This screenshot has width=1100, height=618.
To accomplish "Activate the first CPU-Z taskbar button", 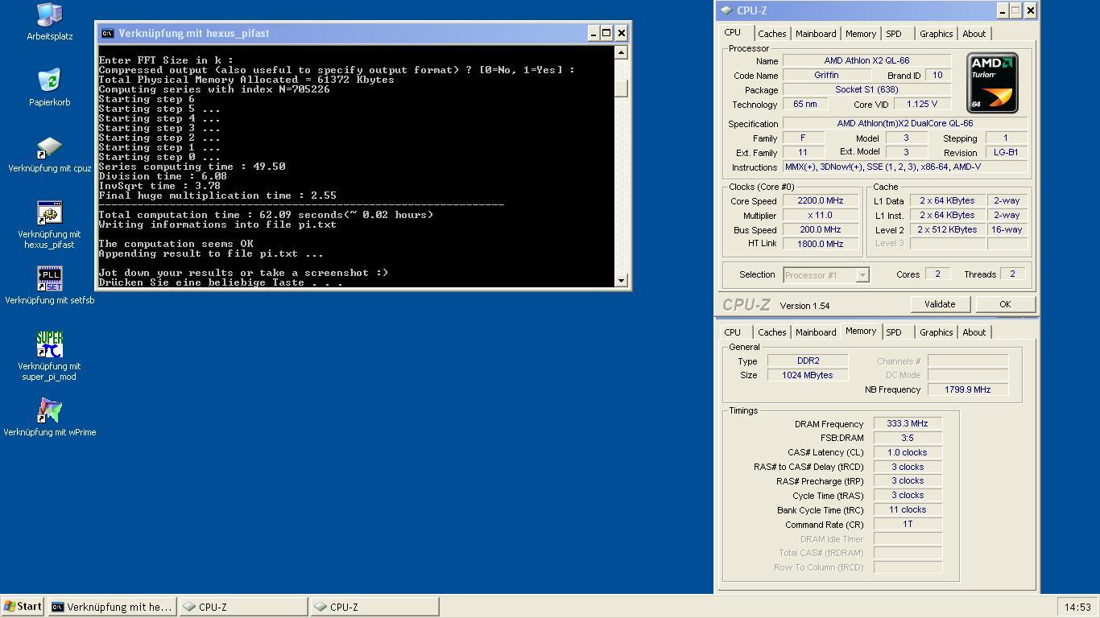I will tap(243, 607).
